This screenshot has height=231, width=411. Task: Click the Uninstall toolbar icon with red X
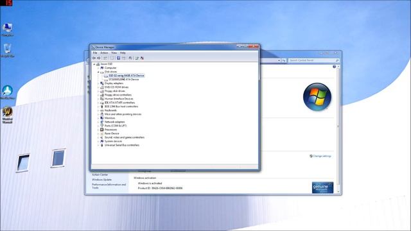click(142, 58)
